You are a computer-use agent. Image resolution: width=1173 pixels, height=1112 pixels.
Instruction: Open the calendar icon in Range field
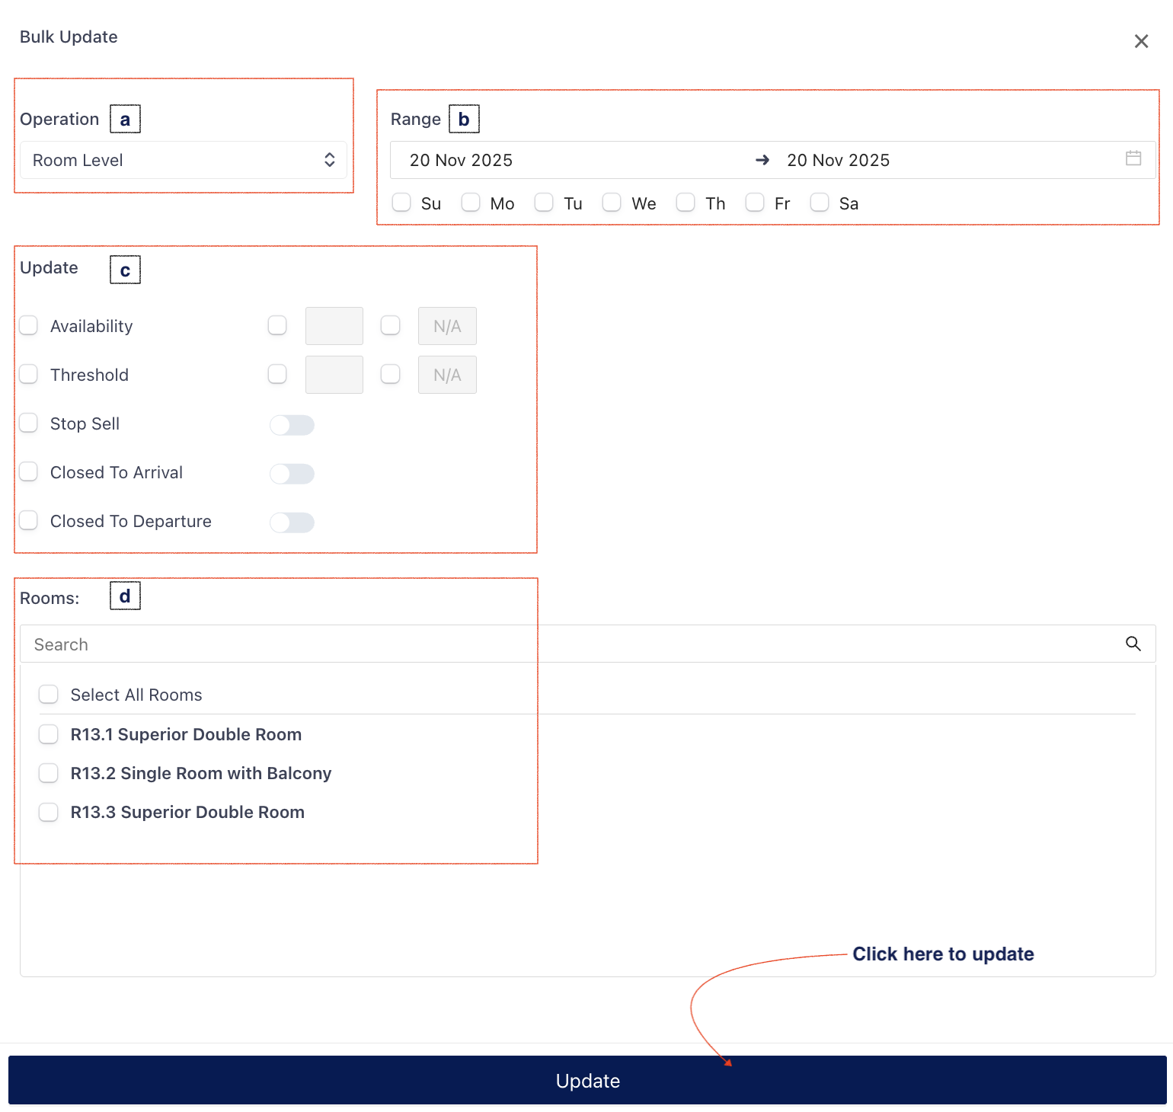1133,158
